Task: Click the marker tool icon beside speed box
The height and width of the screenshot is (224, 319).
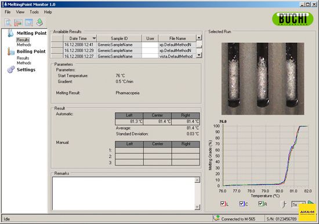Action: (284, 204)
